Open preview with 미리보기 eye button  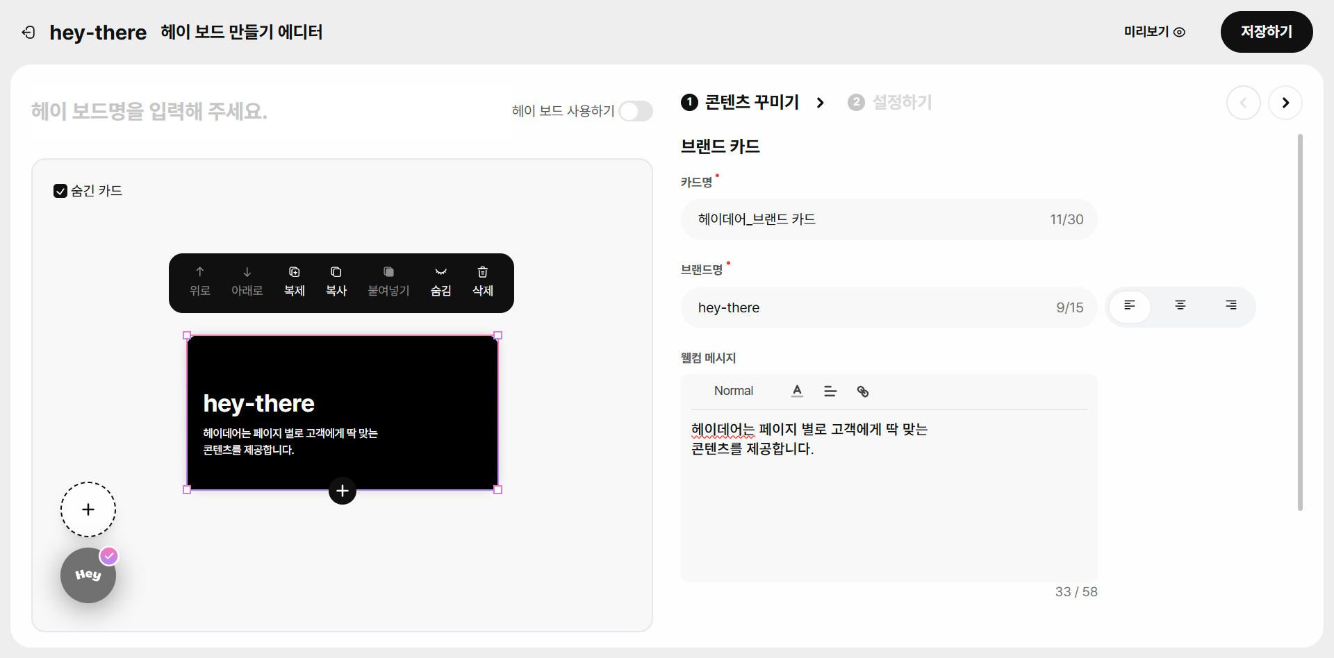tap(1154, 32)
